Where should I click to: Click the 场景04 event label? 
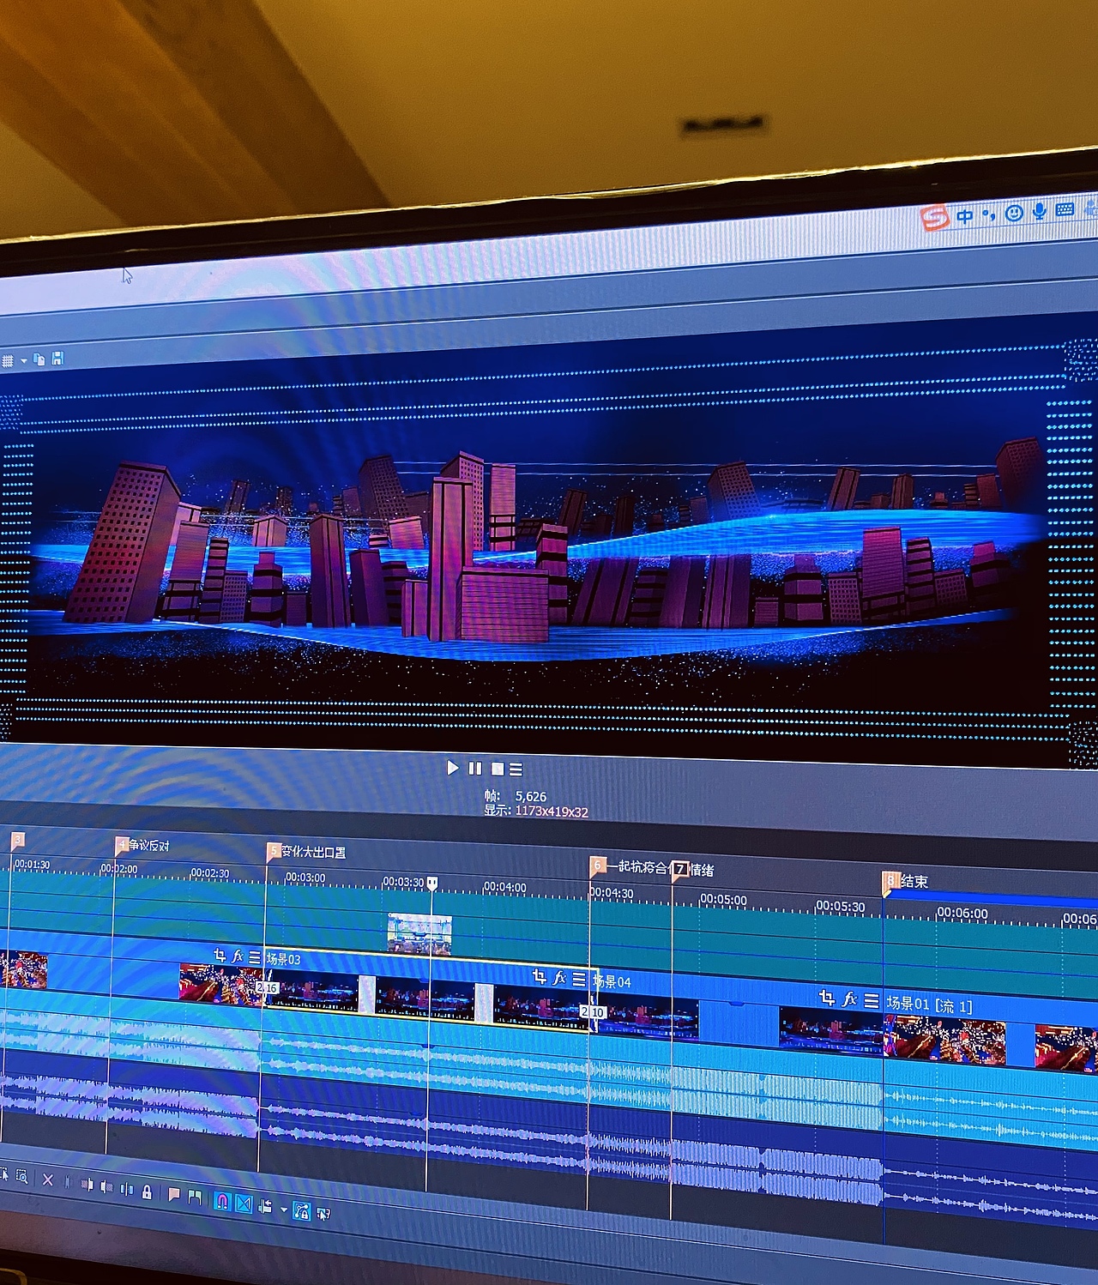[x=612, y=981]
